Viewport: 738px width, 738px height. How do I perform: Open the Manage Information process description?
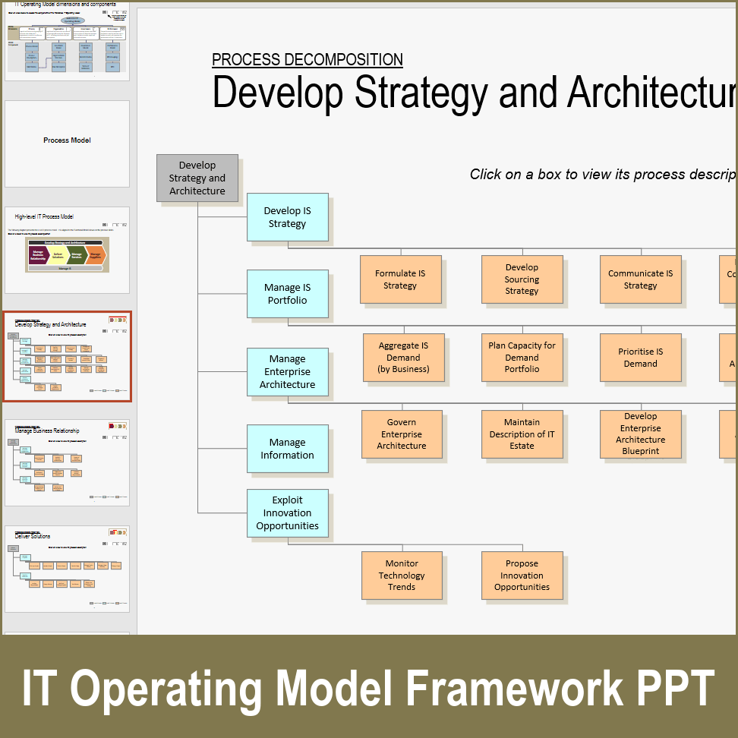coord(287,448)
